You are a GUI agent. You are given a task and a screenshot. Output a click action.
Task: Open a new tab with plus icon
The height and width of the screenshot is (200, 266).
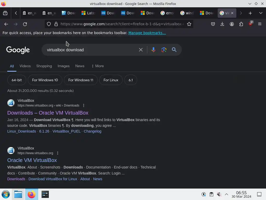coord(250,13)
